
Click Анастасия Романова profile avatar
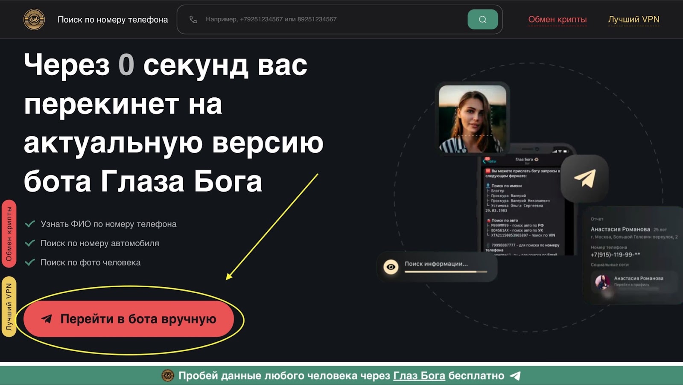603,282
